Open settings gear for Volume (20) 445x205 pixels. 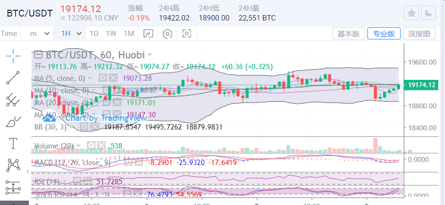(x=91, y=146)
